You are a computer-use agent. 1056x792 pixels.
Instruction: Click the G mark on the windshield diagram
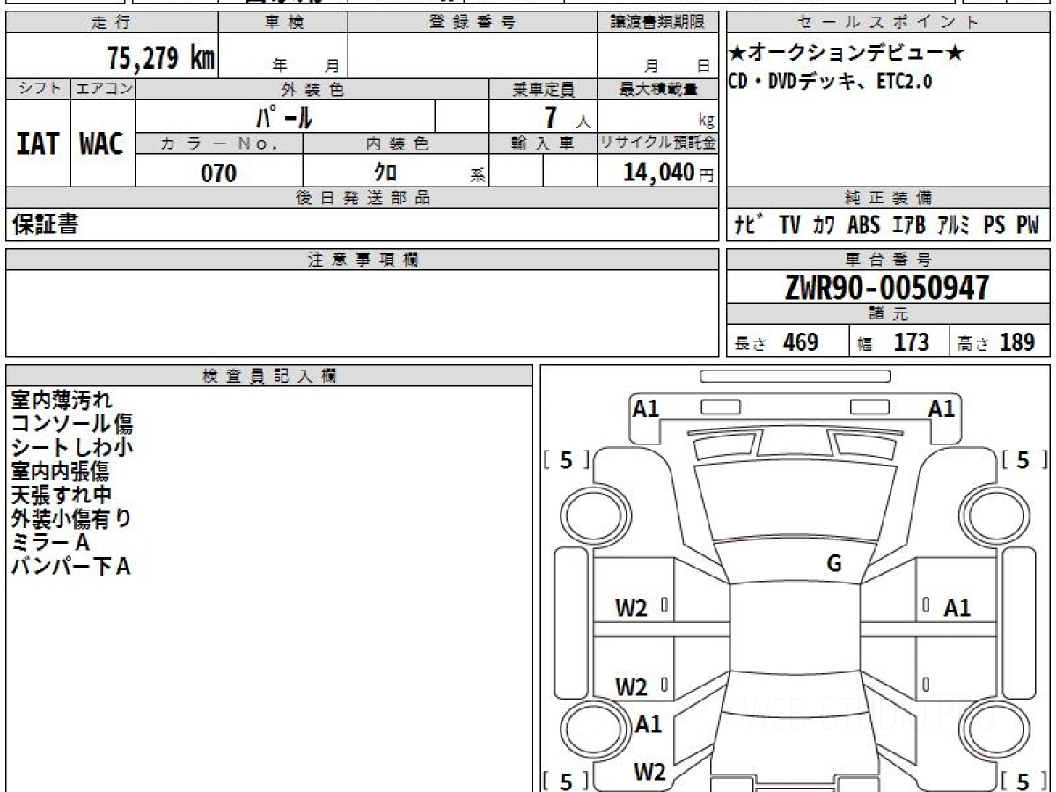[834, 564]
